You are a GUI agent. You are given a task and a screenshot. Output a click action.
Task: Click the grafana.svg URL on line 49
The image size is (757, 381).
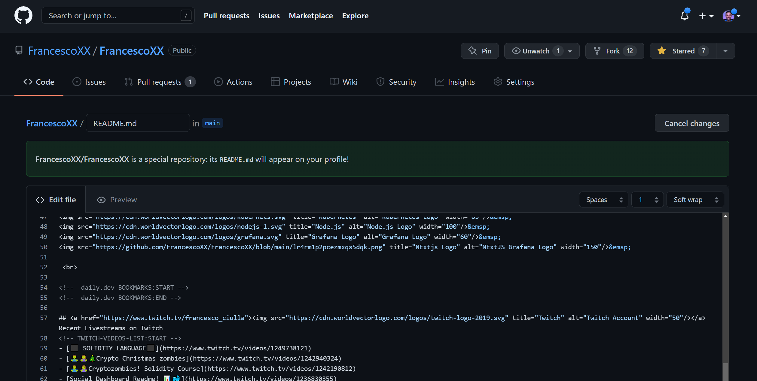(x=187, y=237)
